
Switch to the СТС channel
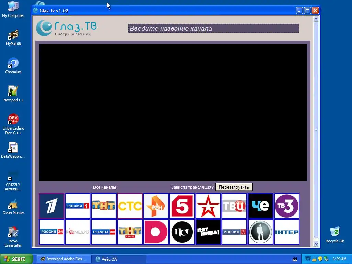[x=130, y=206]
